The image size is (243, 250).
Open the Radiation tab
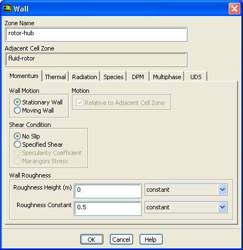85,77
